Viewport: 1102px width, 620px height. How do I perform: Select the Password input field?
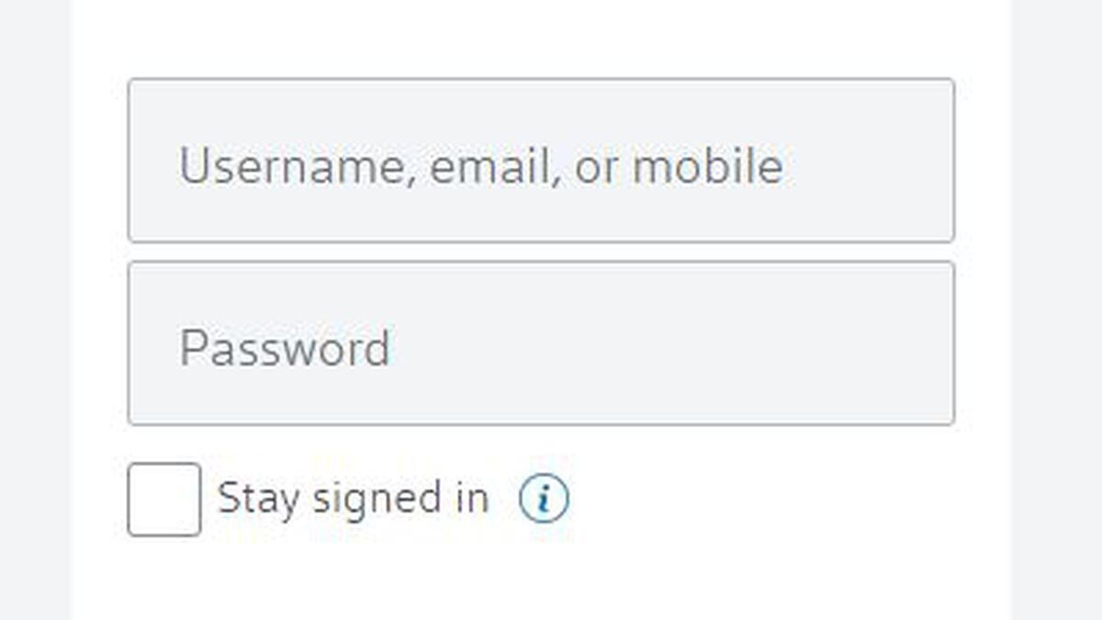pos(541,344)
